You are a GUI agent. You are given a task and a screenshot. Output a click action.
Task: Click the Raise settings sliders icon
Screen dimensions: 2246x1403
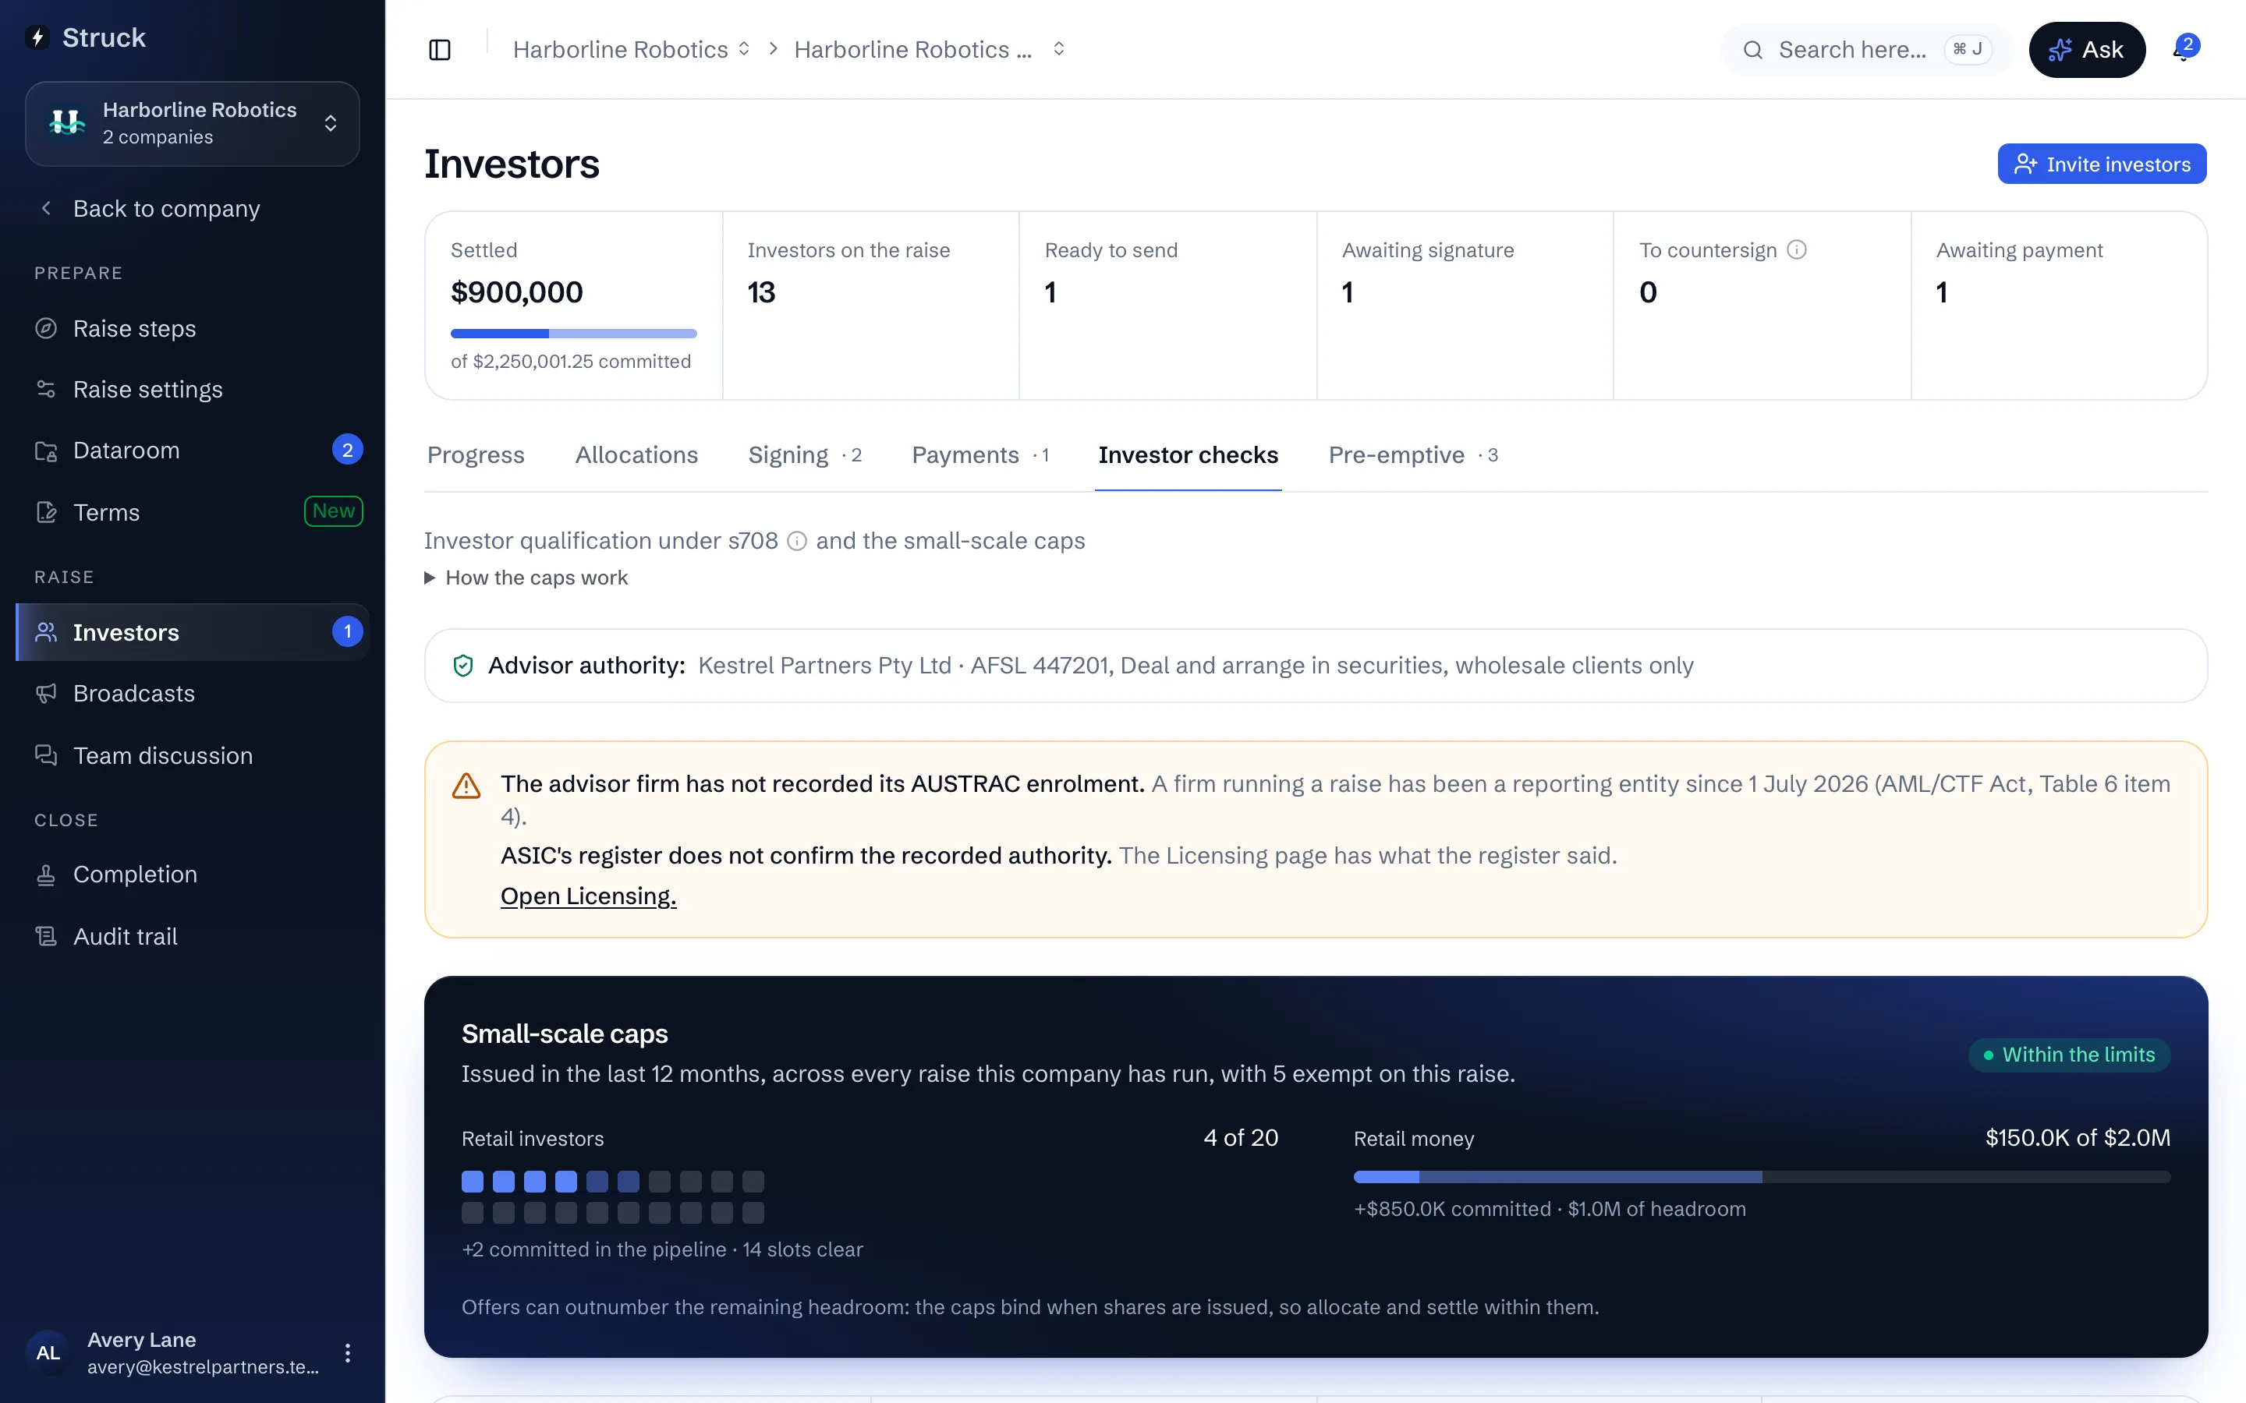[x=45, y=389]
